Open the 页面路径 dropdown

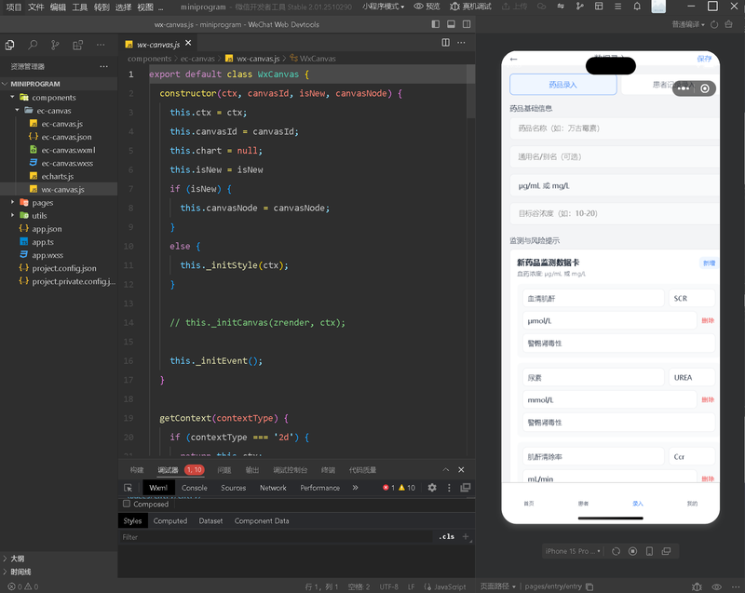click(498, 586)
